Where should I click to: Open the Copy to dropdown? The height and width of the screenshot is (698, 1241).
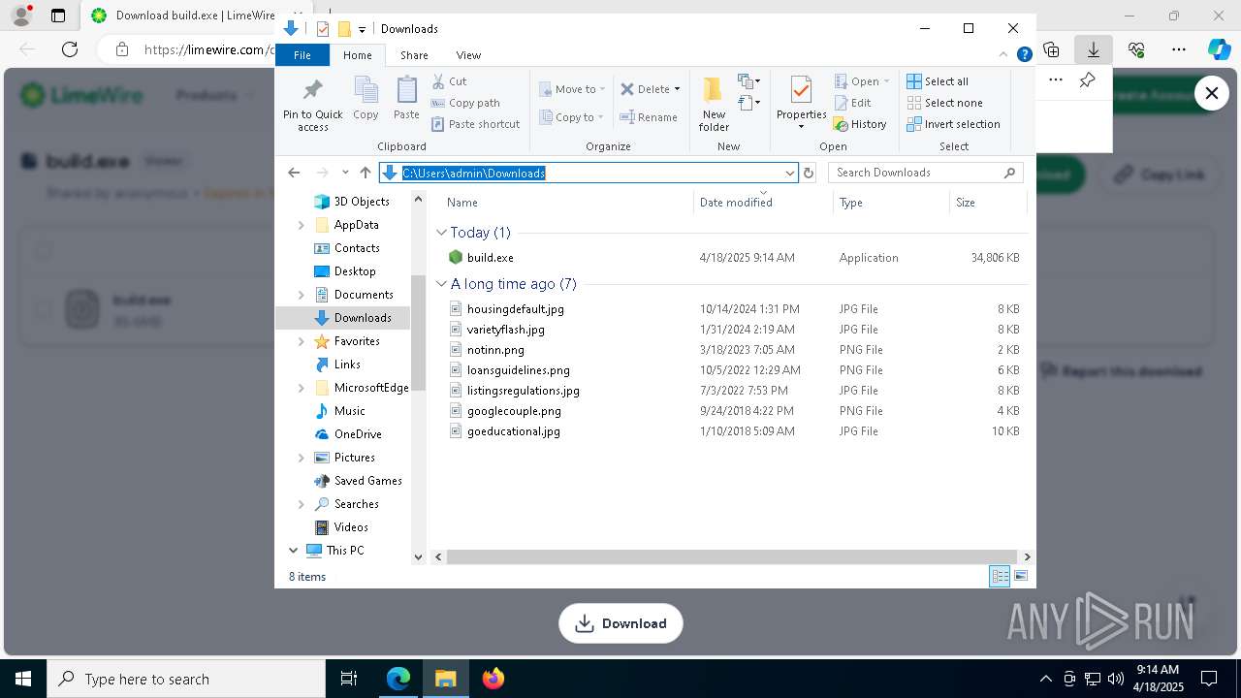[571, 117]
